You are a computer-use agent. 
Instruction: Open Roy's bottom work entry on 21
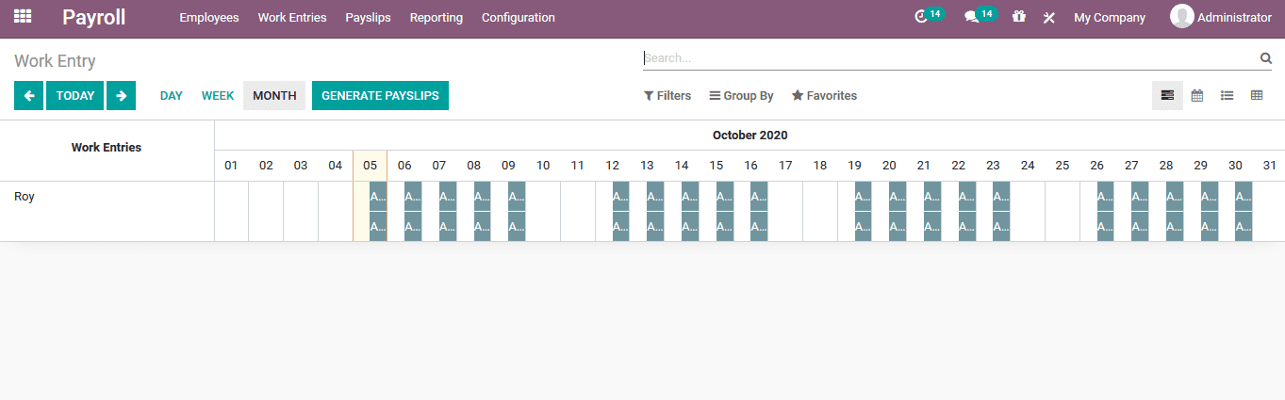pyautogui.click(x=932, y=226)
